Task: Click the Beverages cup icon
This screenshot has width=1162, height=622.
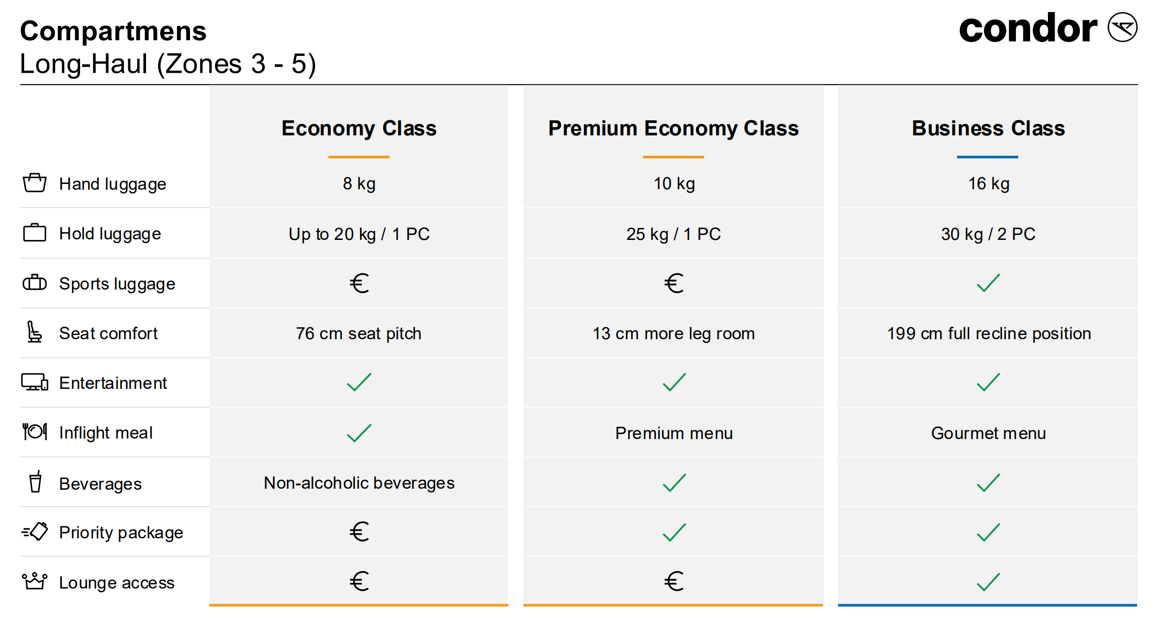Action: coord(35,482)
